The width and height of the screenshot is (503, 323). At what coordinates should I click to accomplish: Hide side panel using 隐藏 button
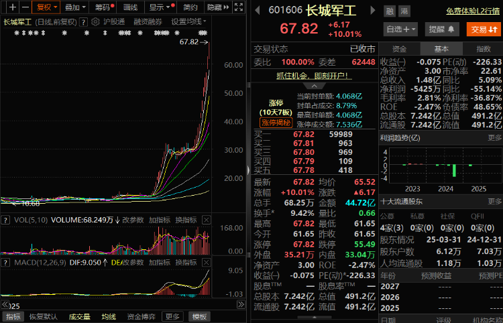click(218, 7)
